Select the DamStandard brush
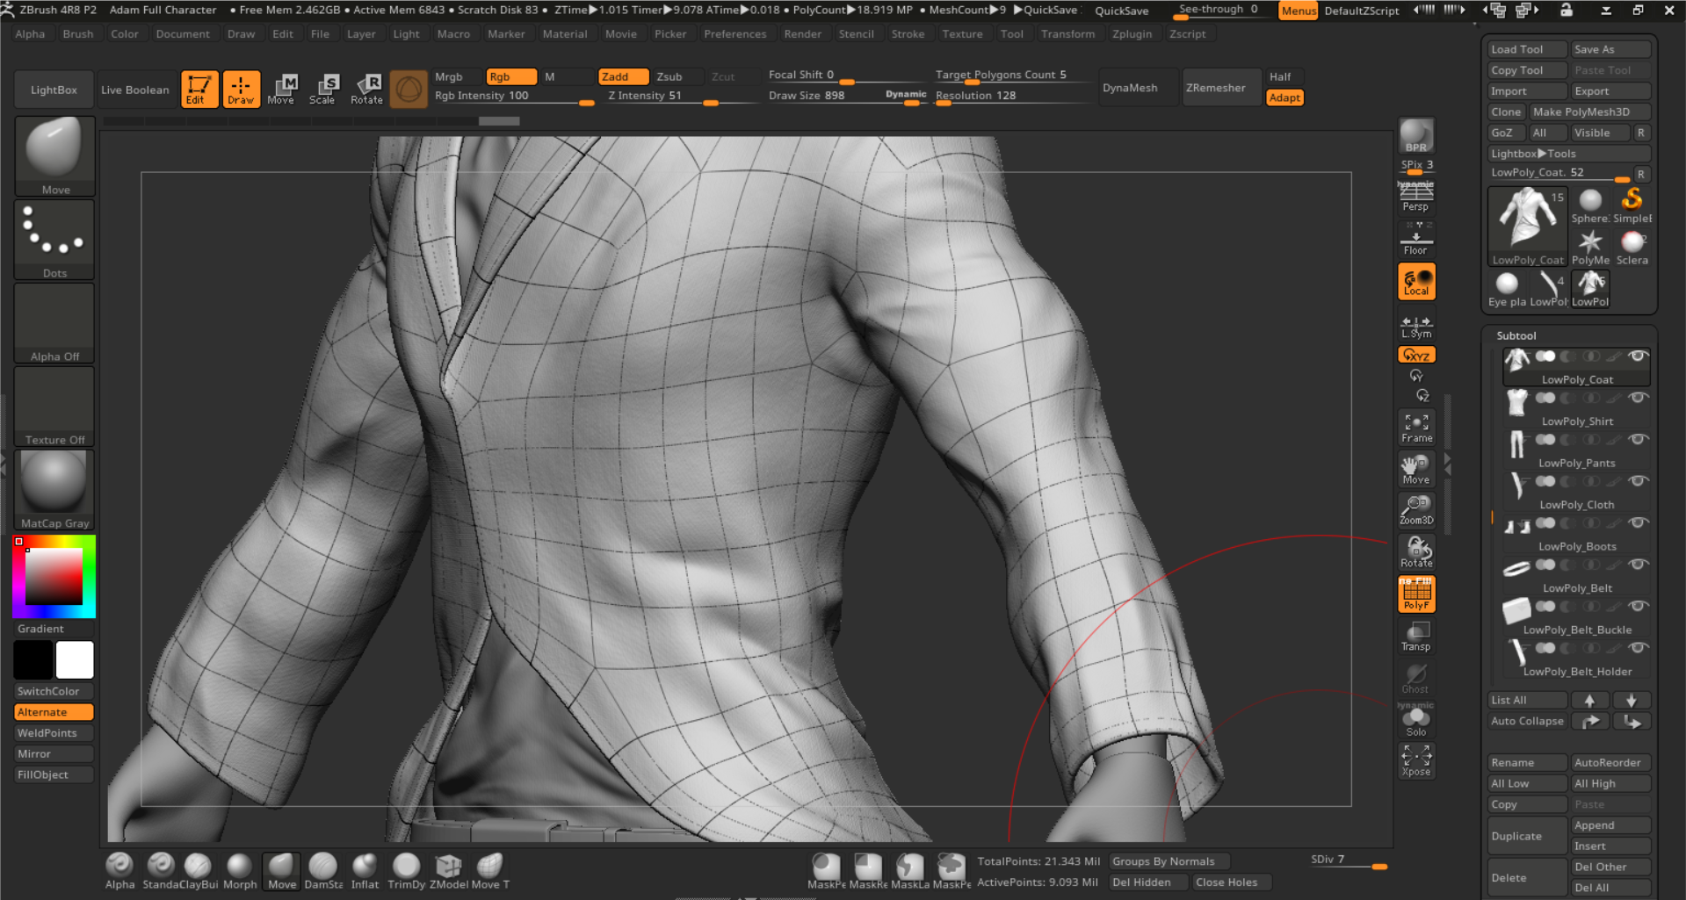 coord(323,871)
